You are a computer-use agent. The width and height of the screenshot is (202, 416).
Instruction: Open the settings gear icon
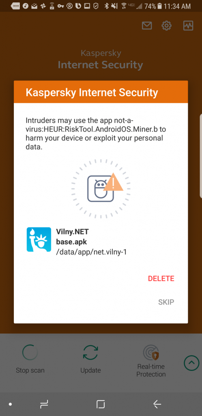click(x=167, y=26)
